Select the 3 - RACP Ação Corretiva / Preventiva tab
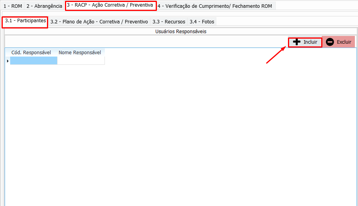 pyautogui.click(x=110, y=5)
